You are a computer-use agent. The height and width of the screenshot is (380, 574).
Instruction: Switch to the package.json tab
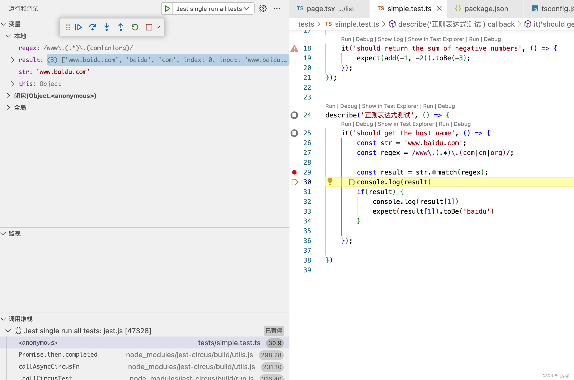click(482, 9)
